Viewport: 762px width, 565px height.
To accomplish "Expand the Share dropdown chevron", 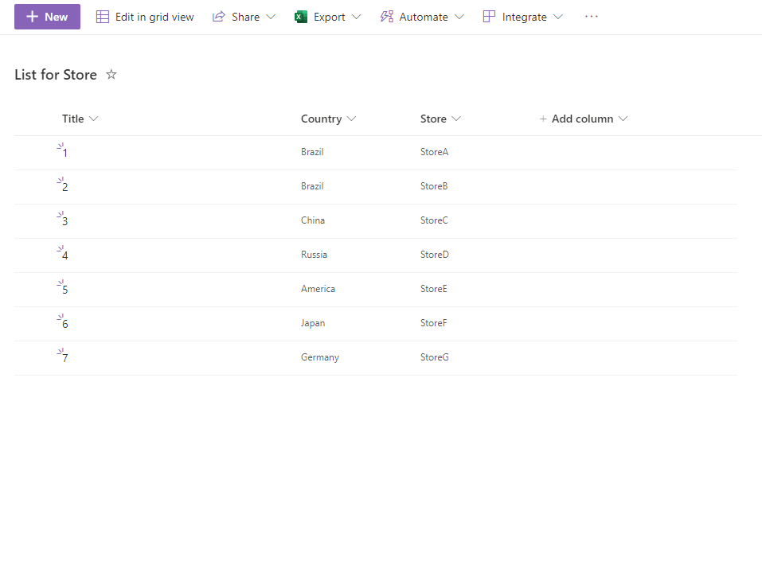I will pyautogui.click(x=272, y=17).
